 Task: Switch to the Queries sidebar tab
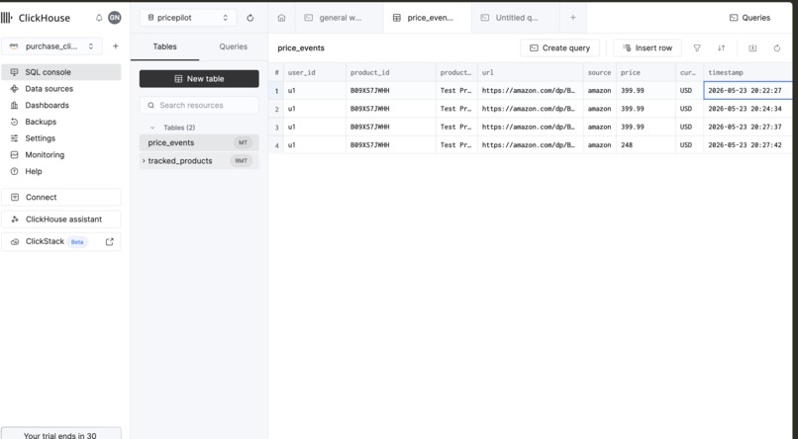click(233, 46)
